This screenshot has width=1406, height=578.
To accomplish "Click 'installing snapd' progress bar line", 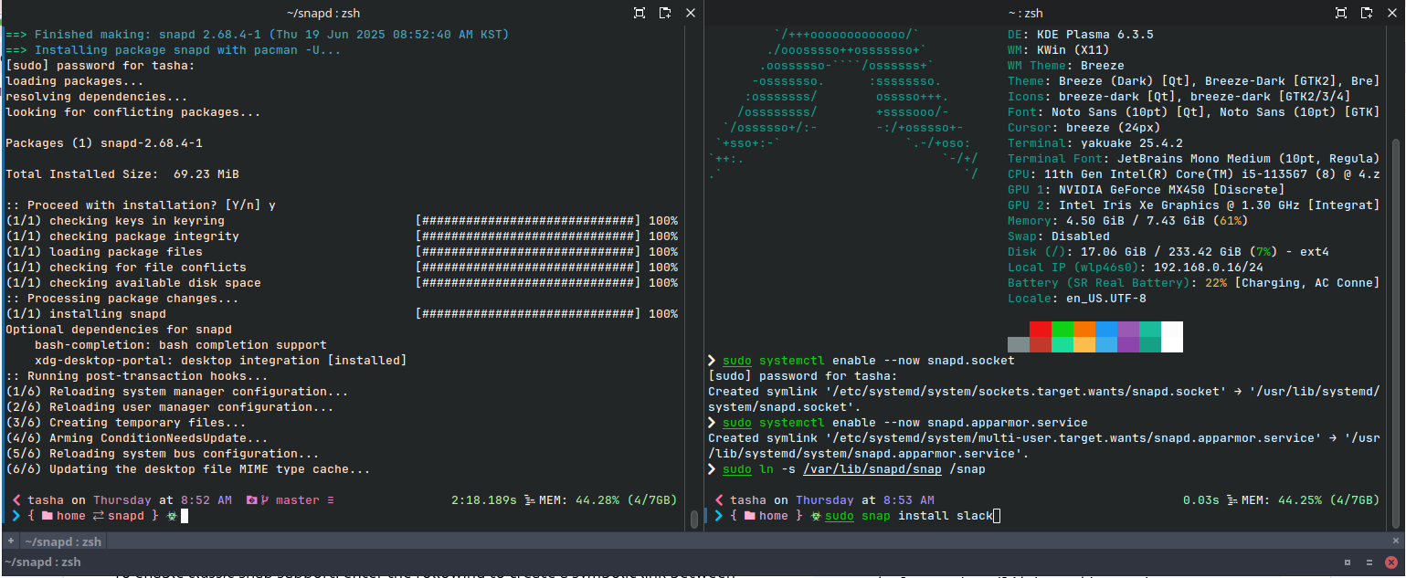I will click(342, 314).
